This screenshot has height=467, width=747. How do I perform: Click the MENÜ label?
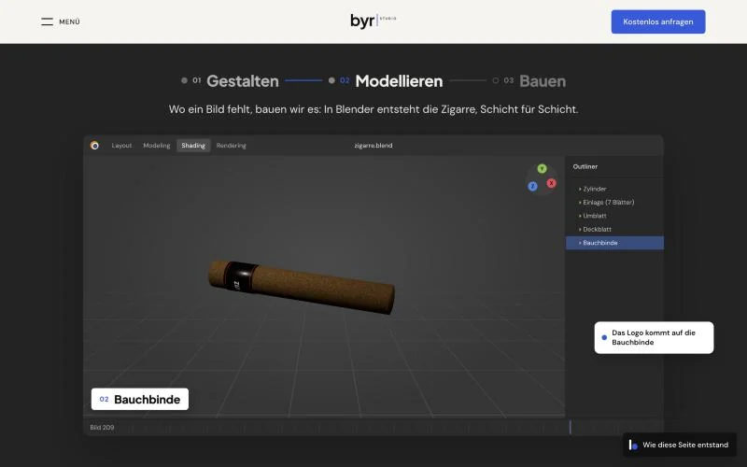pos(69,21)
